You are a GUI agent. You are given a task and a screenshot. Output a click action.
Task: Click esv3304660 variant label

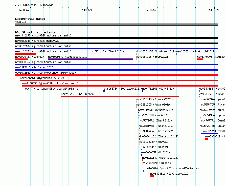(212, 89)
